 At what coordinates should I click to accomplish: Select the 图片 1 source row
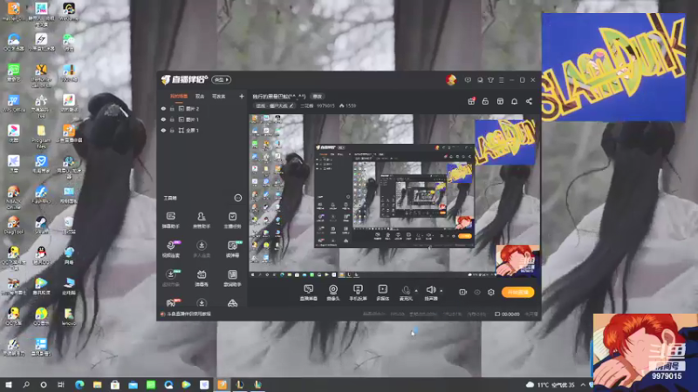click(202, 119)
